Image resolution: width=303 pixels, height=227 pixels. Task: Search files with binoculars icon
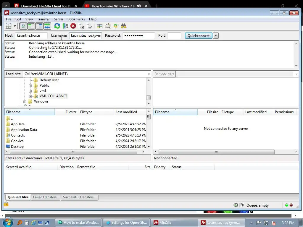pos(123,26)
